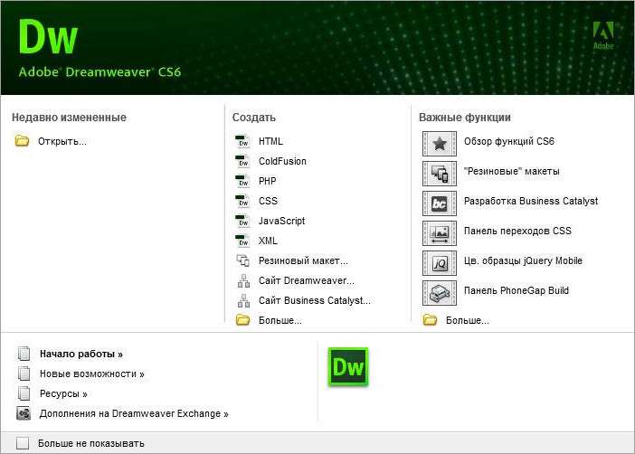Click the Exchange icon beside Дополнения на Dreamweaver
Image resolution: width=635 pixels, height=454 pixels.
point(24,413)
